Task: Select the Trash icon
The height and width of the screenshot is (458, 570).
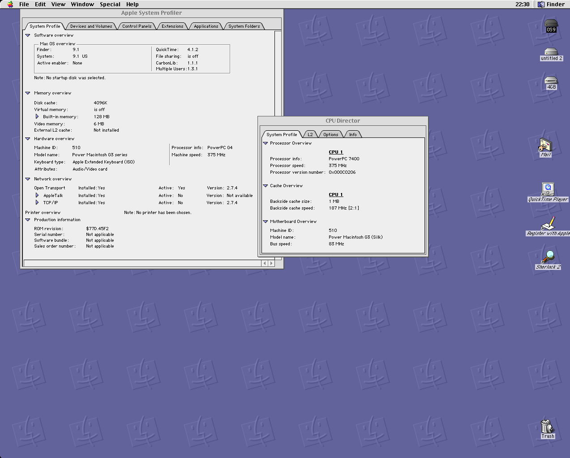Action: click(x=547, y=429)
